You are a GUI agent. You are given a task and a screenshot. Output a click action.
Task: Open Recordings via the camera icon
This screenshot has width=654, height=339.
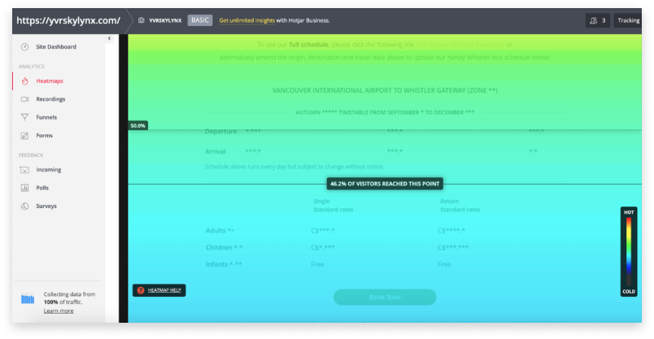pos(24,99)
